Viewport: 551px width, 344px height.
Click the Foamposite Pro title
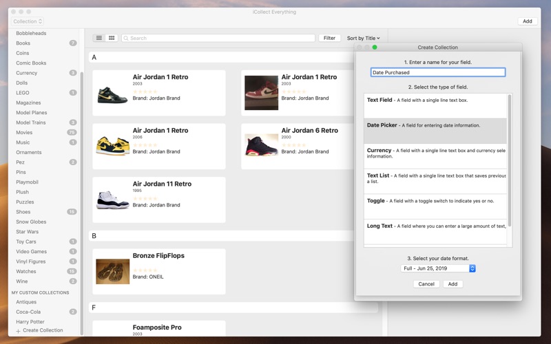click(x=157, y=327)
